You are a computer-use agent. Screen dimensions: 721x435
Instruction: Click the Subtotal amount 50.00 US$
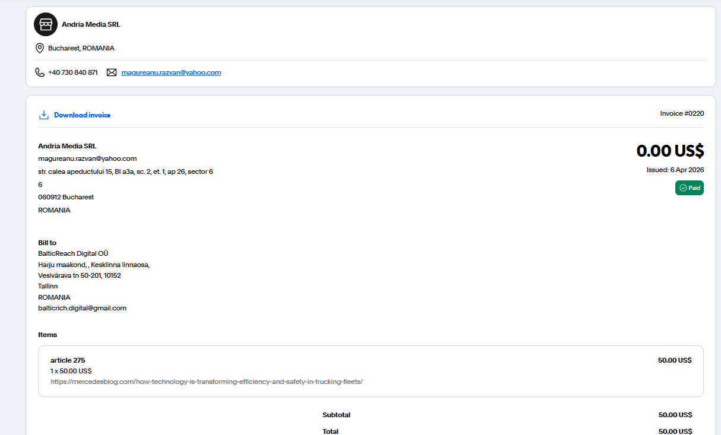tap(675, 415)
